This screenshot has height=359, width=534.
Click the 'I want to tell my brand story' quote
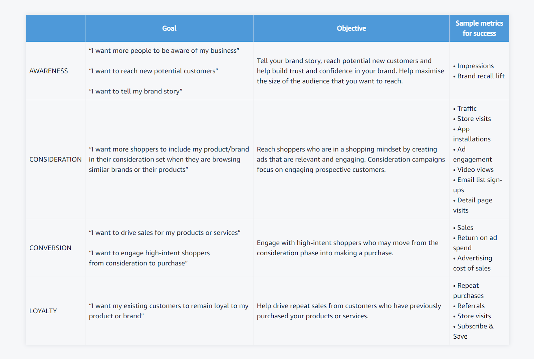click(136, 91)
